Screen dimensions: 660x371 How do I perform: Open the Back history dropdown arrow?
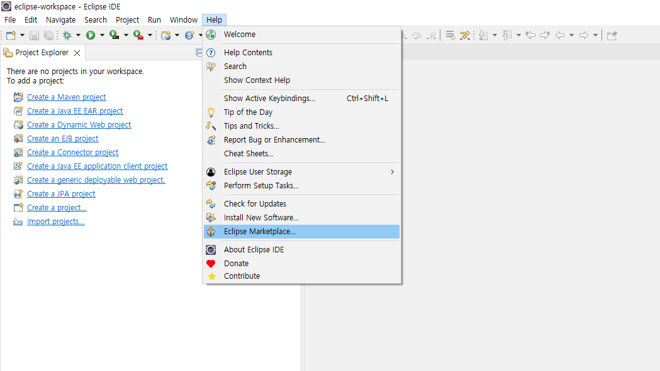(572, 35)
